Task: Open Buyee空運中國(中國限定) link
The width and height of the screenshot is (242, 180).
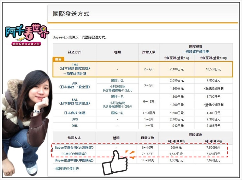Action: [x=74, y=160]
